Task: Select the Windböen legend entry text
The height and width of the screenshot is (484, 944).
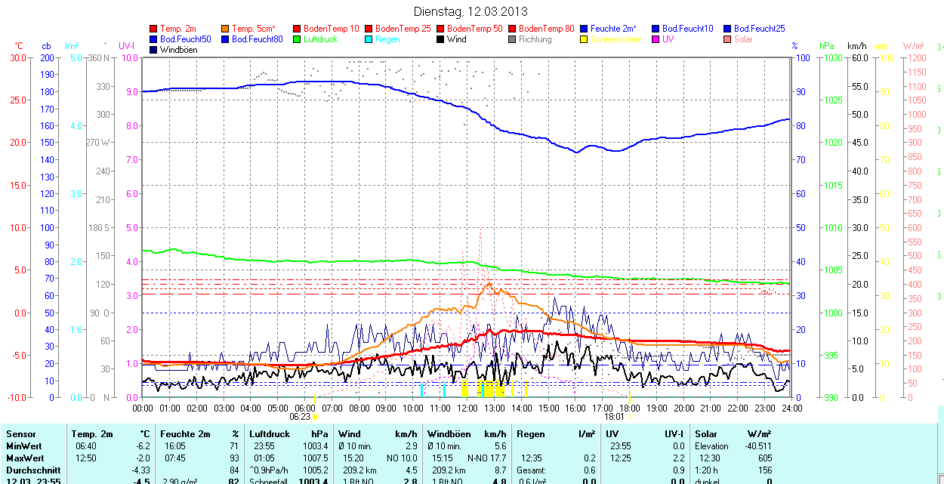Action: [x=177, y=50]
